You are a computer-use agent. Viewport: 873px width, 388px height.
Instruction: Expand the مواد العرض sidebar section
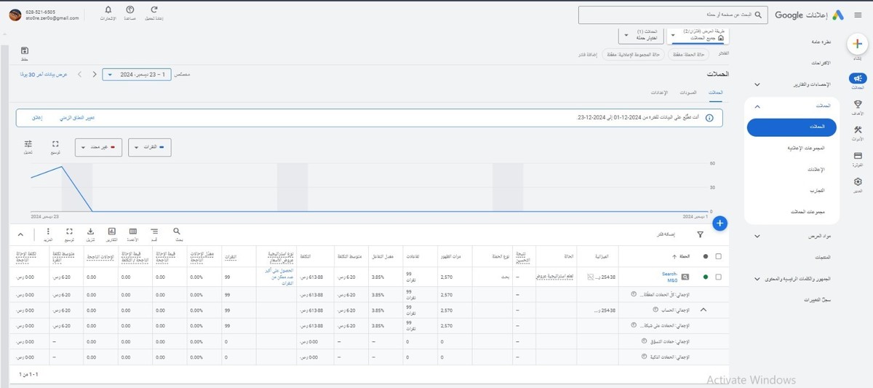click(x=757, y=236)
